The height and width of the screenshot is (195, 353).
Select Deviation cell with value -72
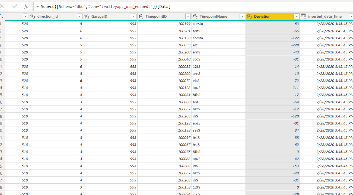tap(273, 81)
